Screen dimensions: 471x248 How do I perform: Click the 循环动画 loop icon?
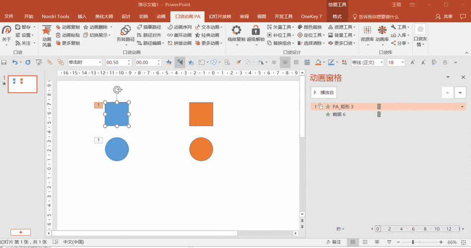click(170, 35)
